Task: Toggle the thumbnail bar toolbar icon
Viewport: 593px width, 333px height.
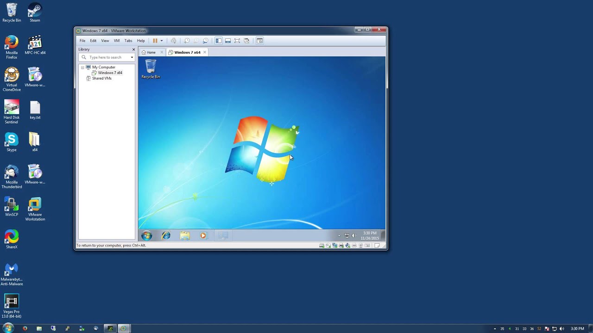Action: coord(228,41)
